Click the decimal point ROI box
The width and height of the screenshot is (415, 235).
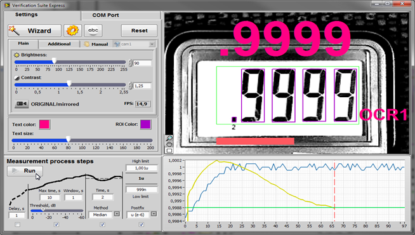(234, 119)
